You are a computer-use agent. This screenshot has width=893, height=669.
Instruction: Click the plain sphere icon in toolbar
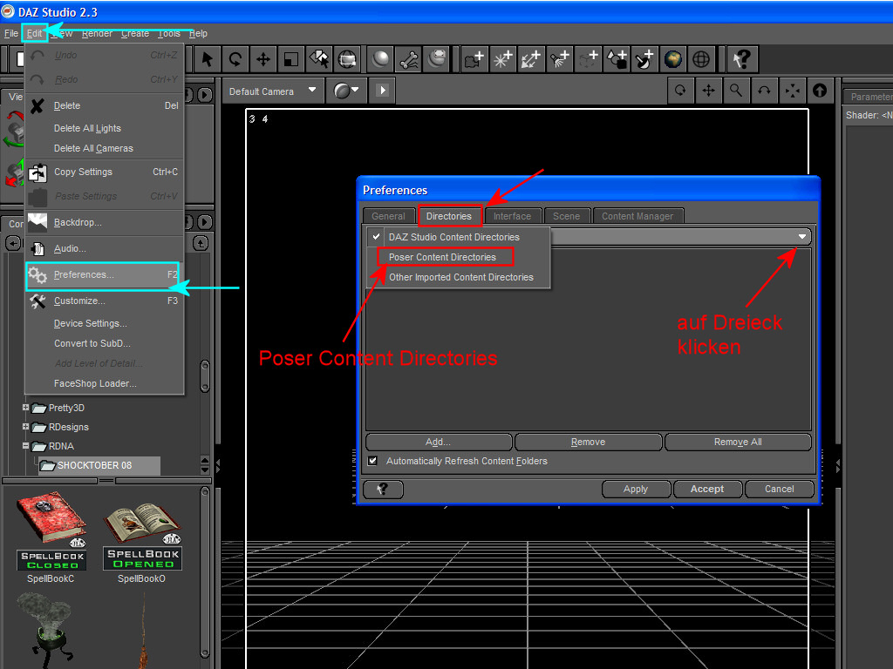380,59
